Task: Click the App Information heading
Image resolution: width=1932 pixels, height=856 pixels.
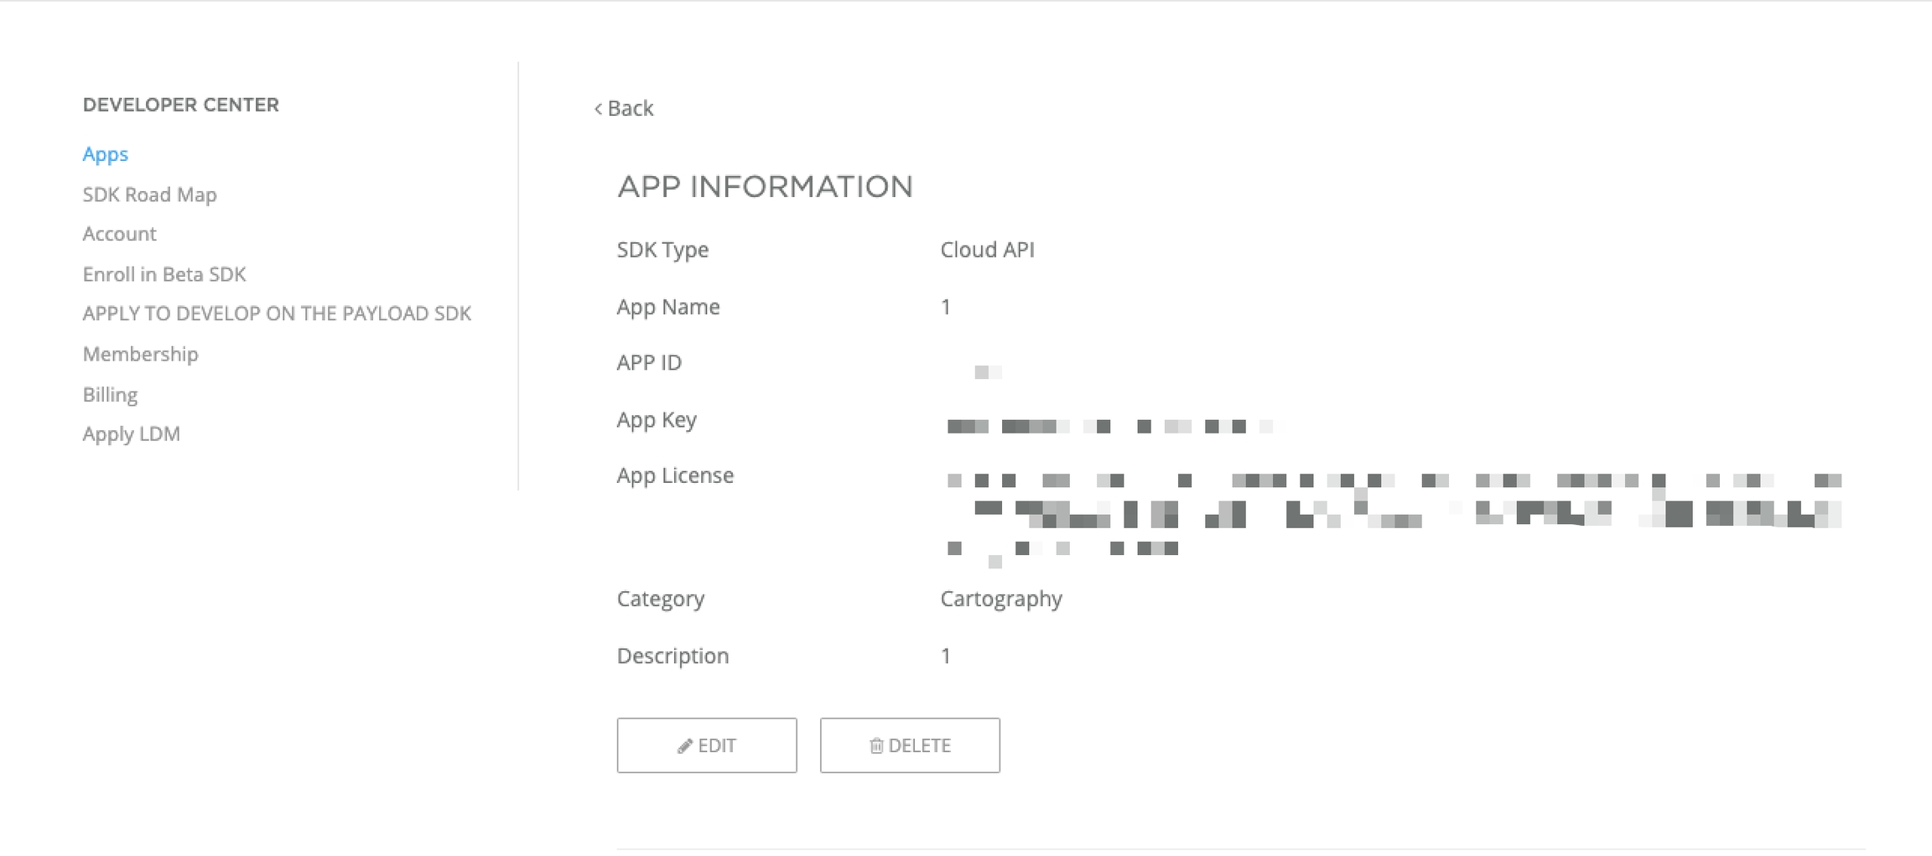Action: tap(765, 186)
